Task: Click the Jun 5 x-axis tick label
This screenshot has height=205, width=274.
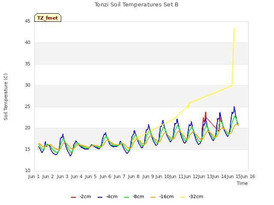Action: pyautogui.click(x=91, y=176)
